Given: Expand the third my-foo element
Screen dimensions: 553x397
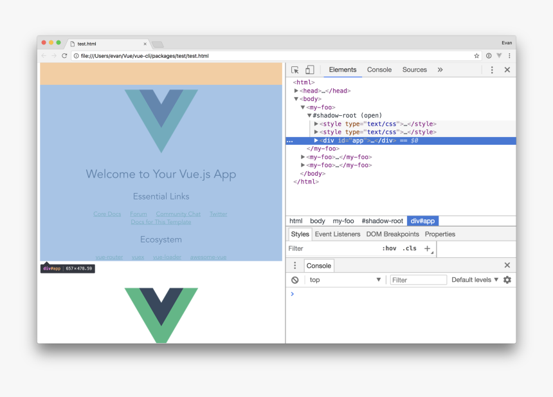Looking at the screenshot, I should click(x=303, y=165).
